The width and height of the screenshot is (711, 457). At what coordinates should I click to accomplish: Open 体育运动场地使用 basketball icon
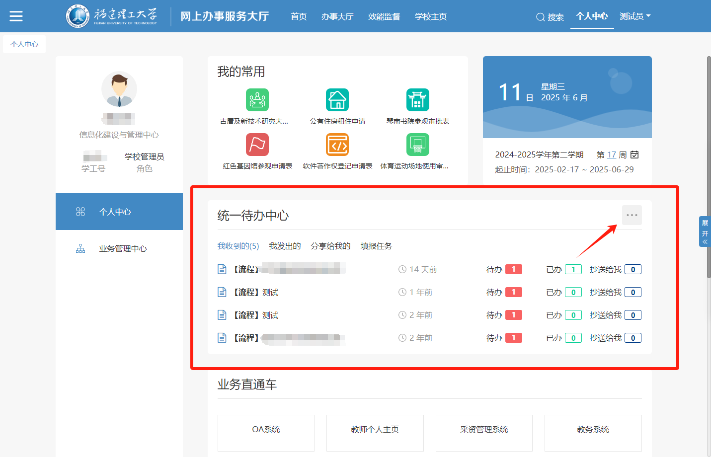(417, 145)
